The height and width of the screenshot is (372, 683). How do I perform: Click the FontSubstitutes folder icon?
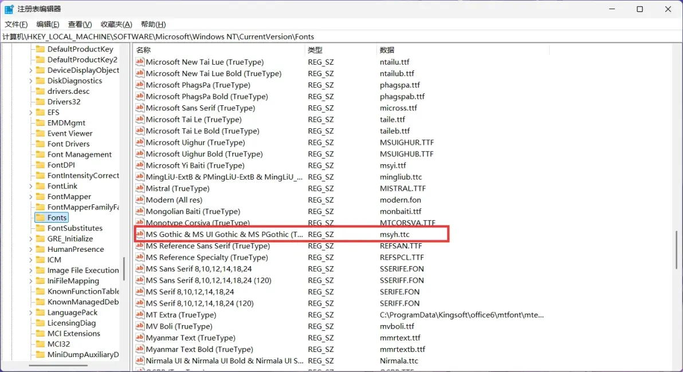(x=40, y=228)
